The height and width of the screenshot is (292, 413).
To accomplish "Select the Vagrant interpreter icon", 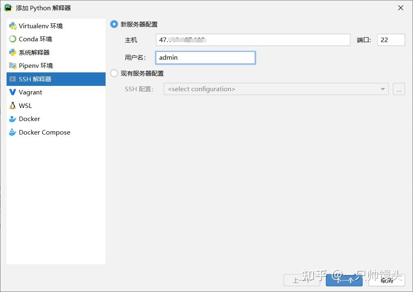I will click(x=13, y=92).
